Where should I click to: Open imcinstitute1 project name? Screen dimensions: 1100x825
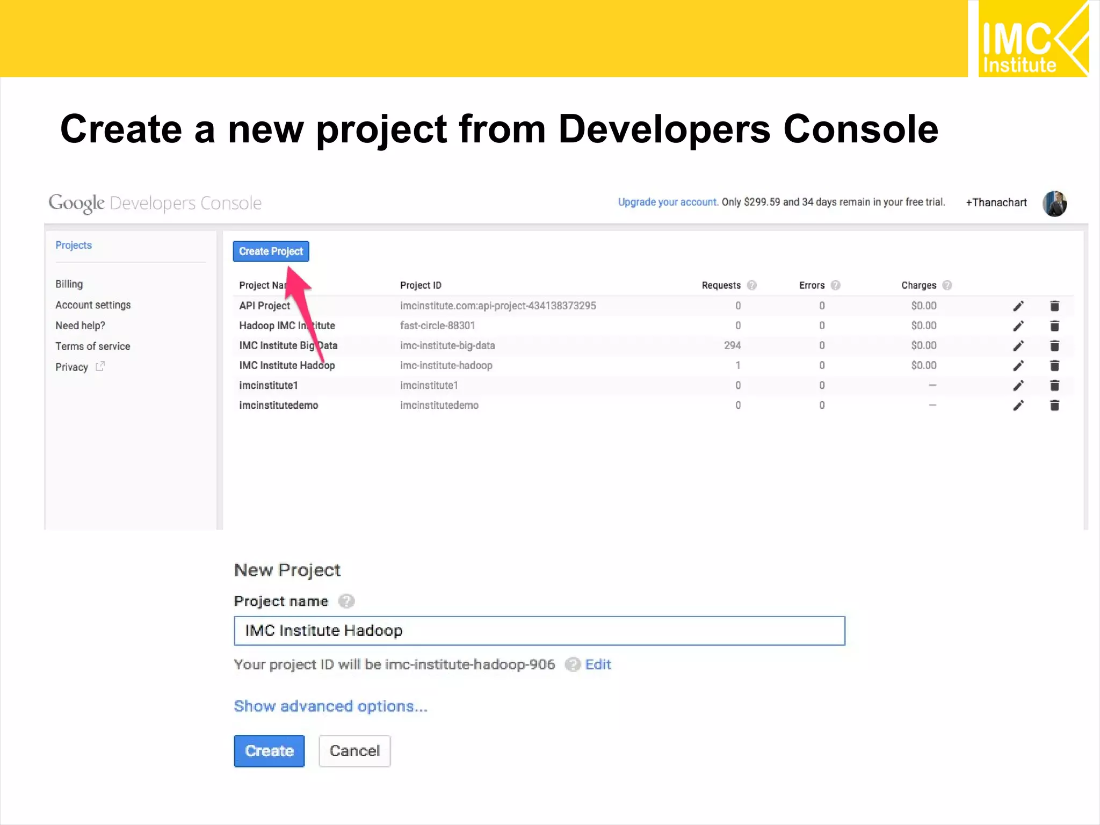(x=269, y=385)
